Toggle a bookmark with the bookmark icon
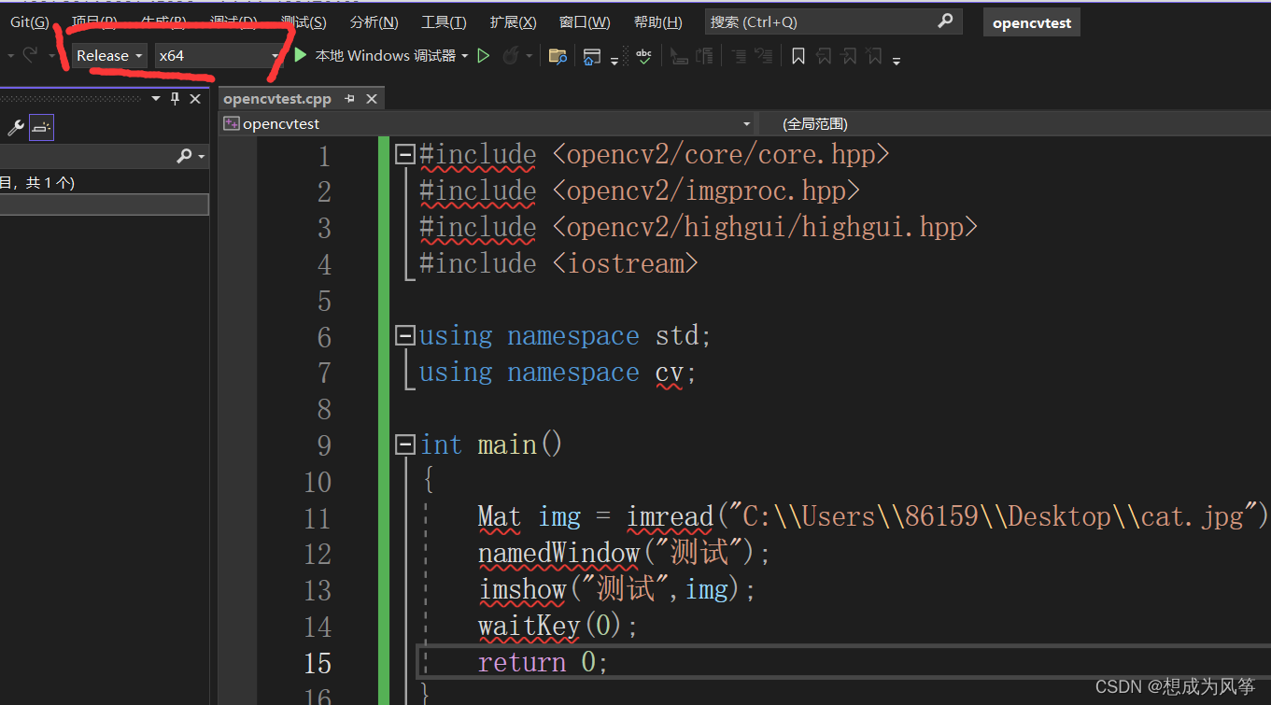Image resolution: width=1271 pixels, height=705 pixels. tap(798, 57)
